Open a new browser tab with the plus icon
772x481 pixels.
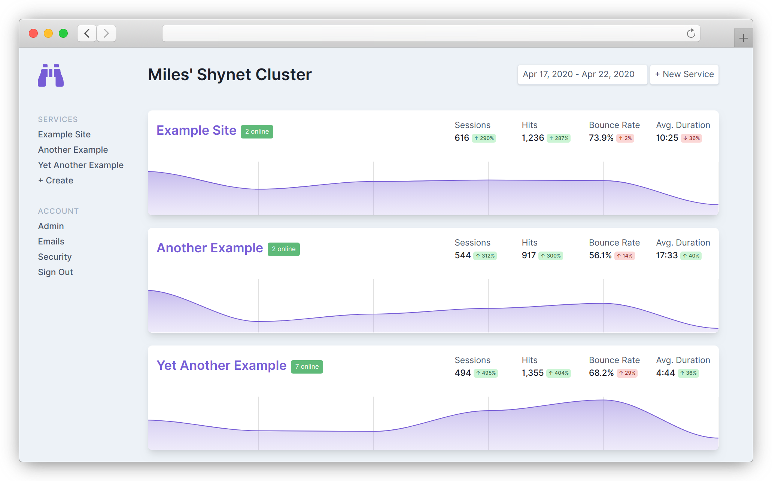(x=743, y=37)
